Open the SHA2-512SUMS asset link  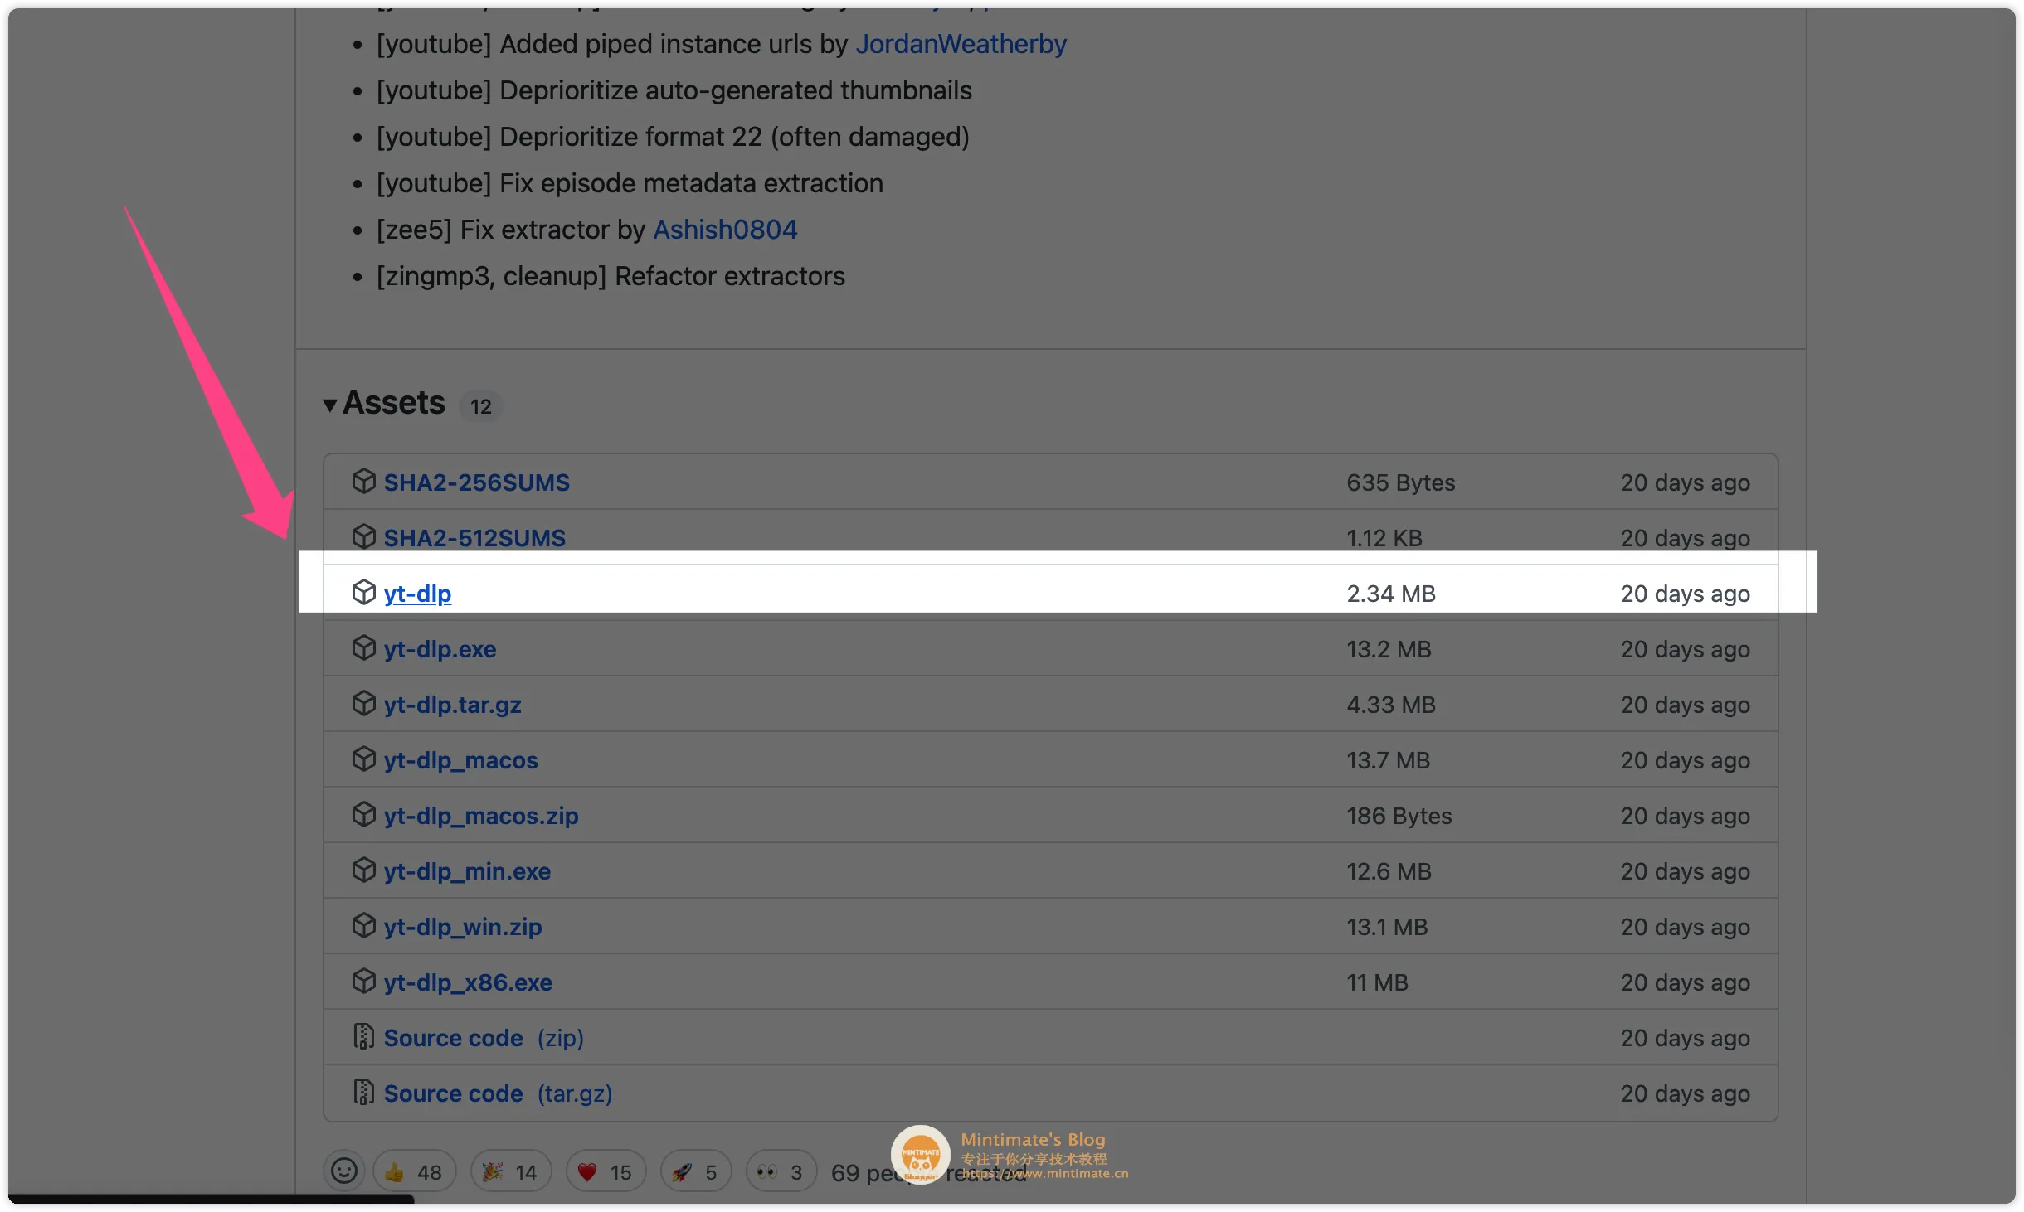[x=474, y=538]
